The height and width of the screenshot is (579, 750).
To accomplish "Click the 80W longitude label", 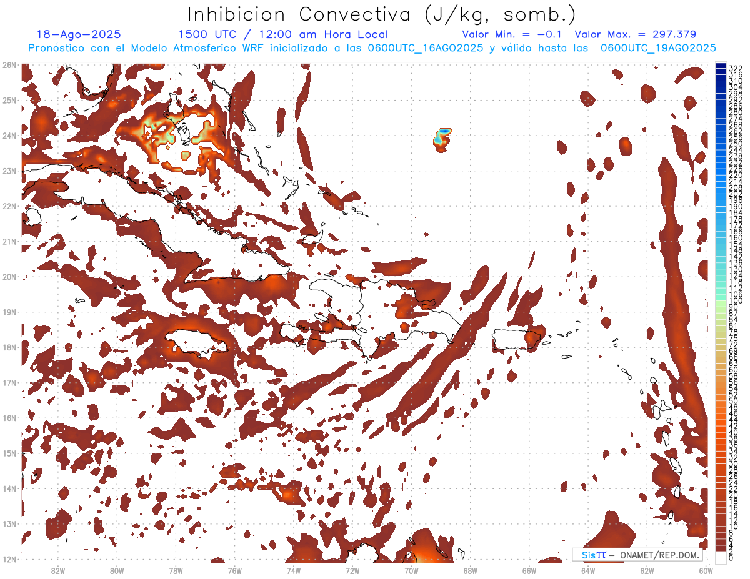I will (x=116, y=570).
